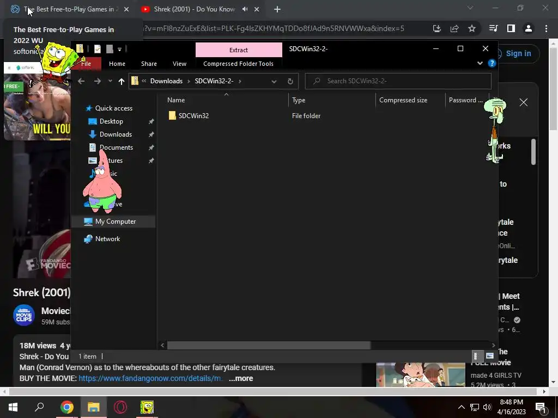Open the Compressed Folder Tools tab
This screenshot has width=558, height=418.
[x=239, y=64]
